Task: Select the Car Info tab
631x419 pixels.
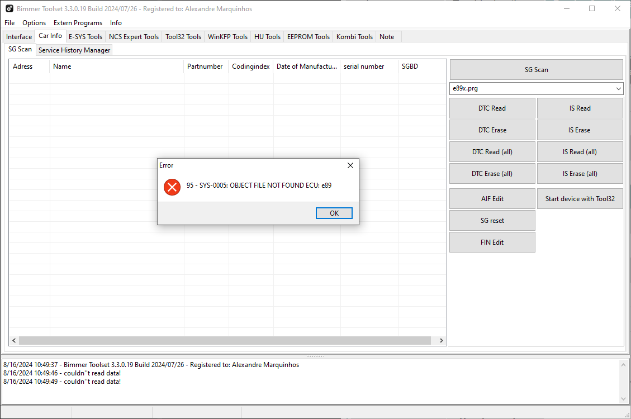Action: tap(50, 36)
